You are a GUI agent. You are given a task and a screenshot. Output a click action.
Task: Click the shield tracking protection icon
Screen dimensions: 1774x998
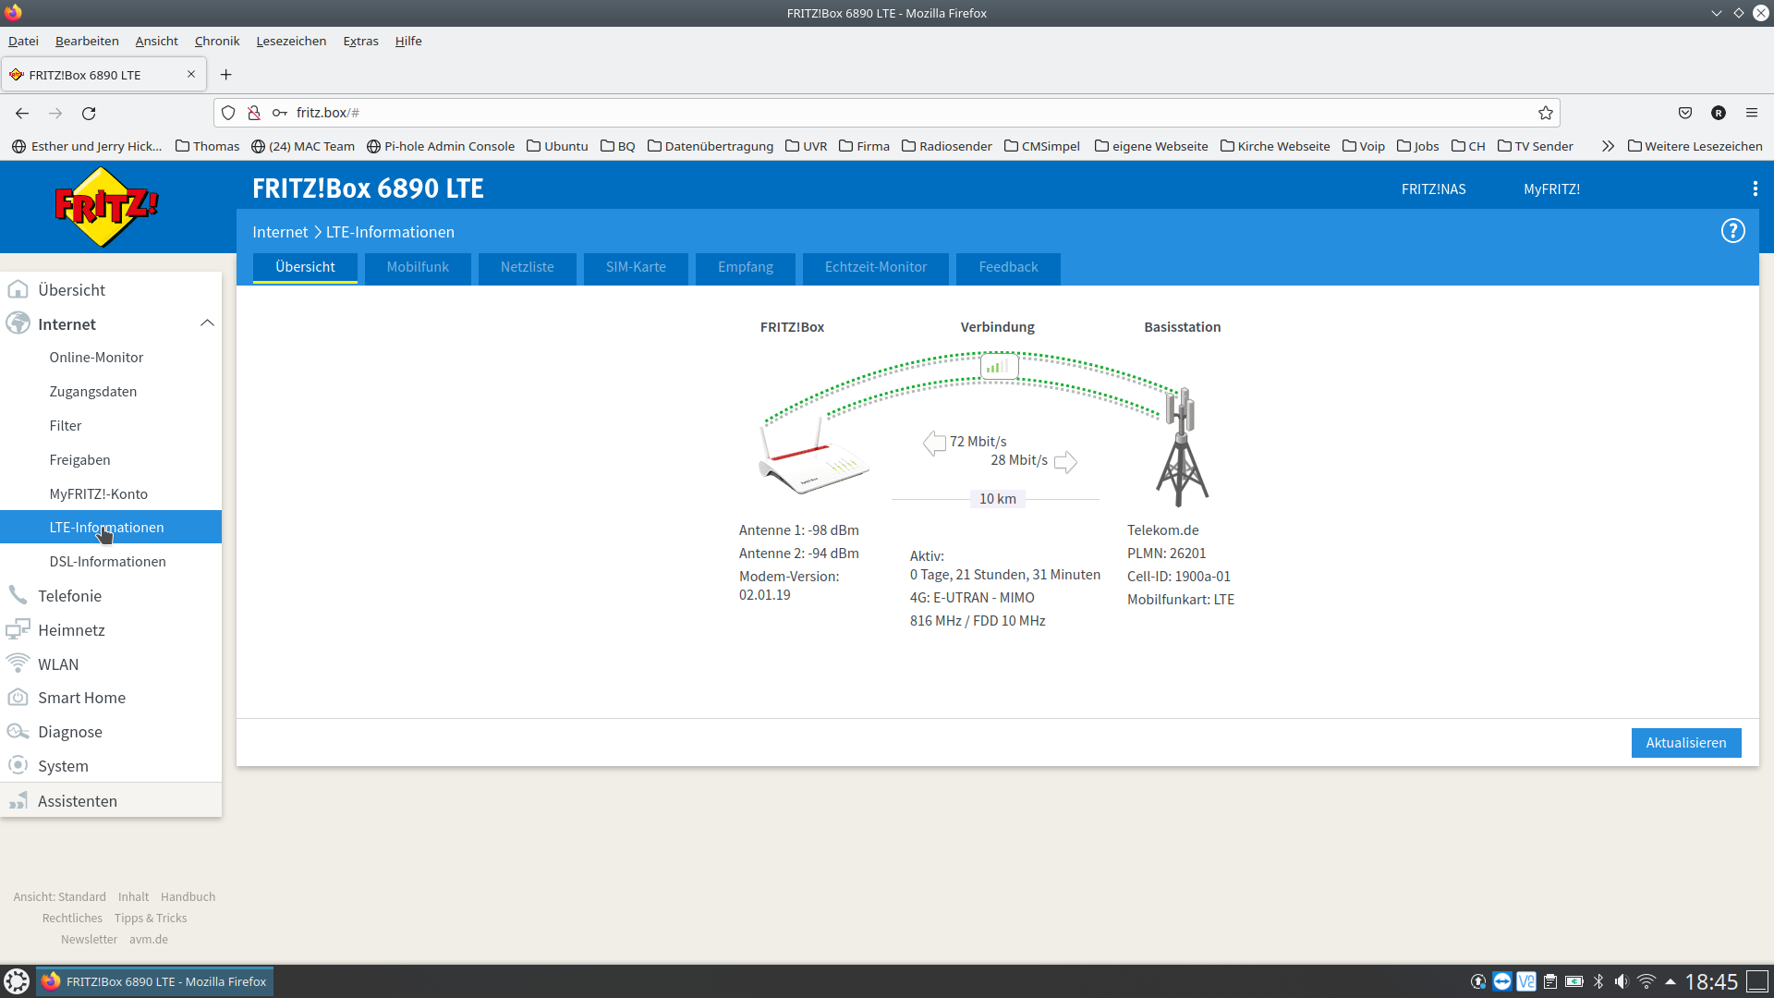pos(228,113)
